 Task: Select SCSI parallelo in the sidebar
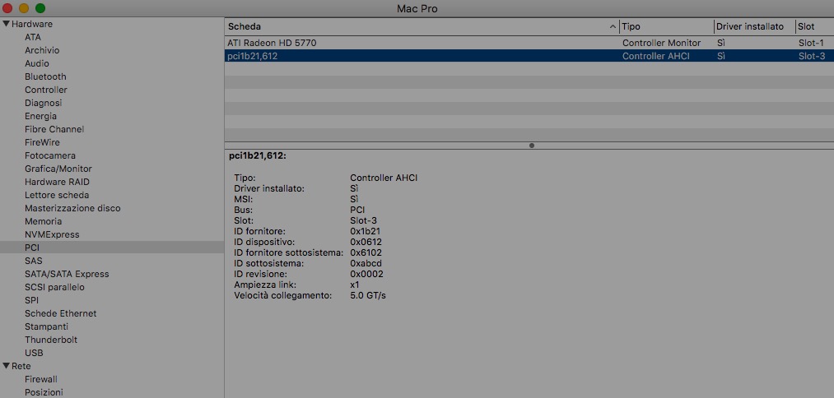tap(54, 287)
